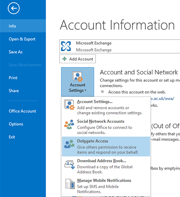Open the owa web access link
Viewport: 180px width, 197px height.
162,98
